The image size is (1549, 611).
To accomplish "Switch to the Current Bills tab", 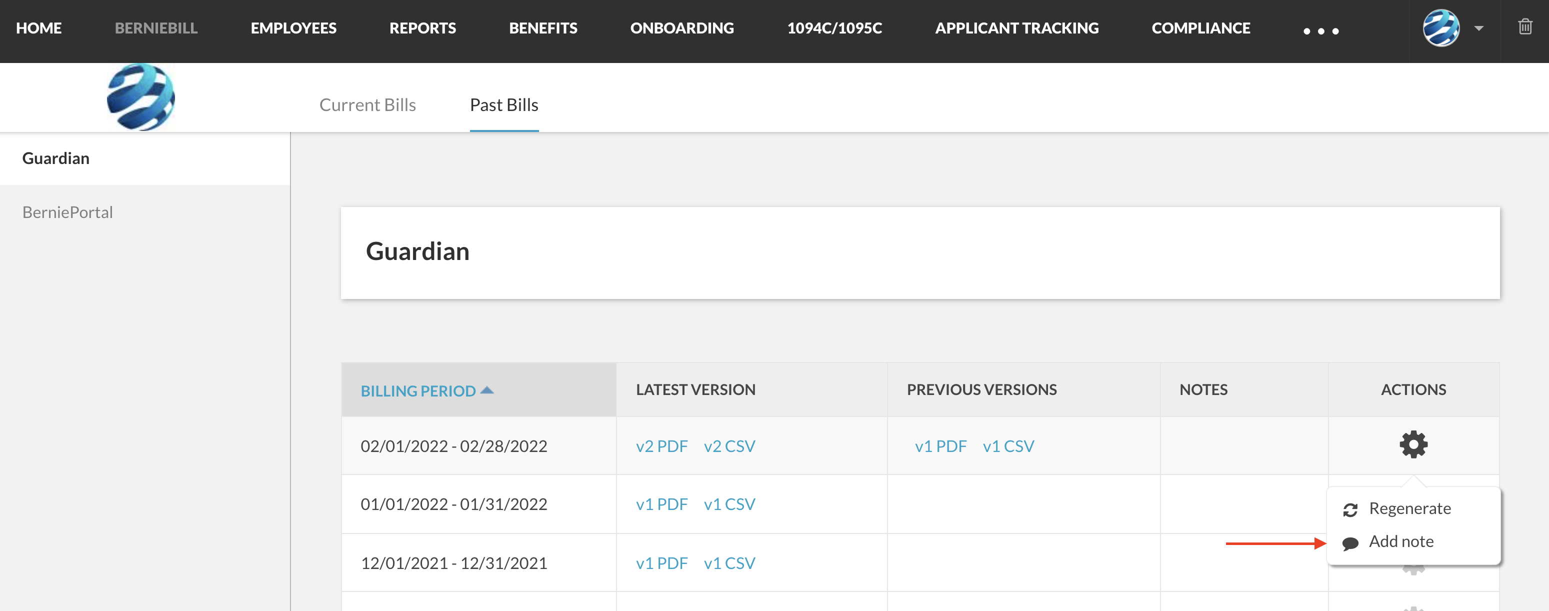I will click(x=367, y=104).
